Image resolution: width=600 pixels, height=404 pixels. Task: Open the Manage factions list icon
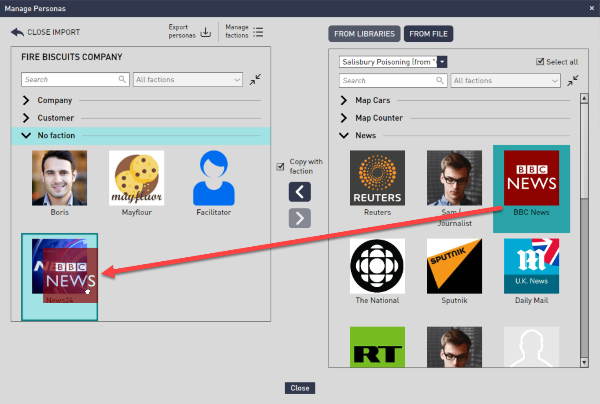pos(258,32)
